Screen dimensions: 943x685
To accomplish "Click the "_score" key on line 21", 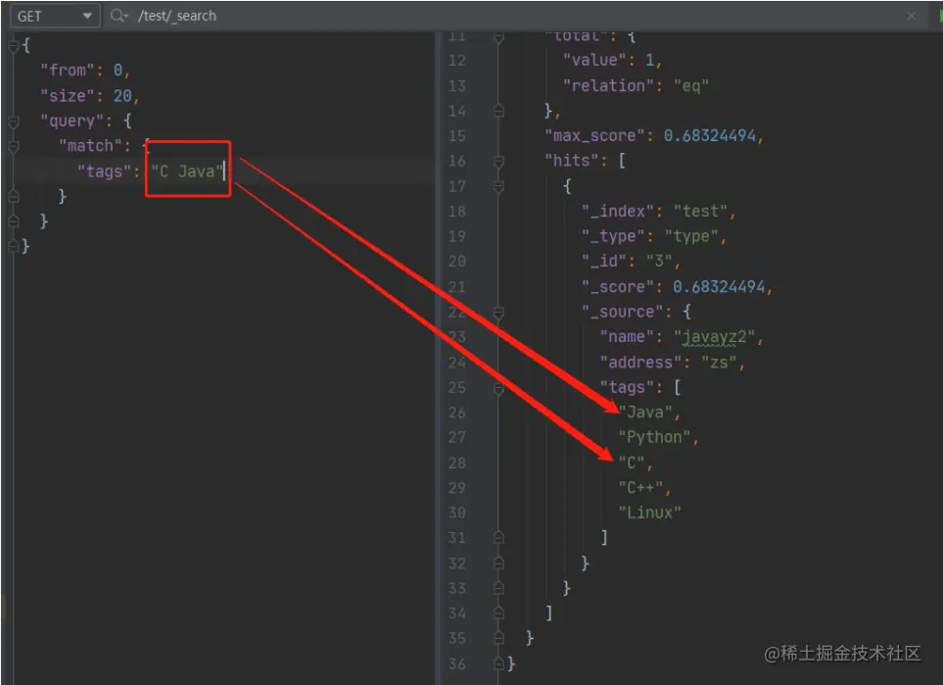I will point(618,287).
